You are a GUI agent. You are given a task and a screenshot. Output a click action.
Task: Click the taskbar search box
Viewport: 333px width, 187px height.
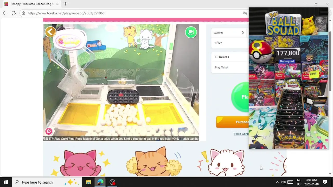tap(47, 182)
